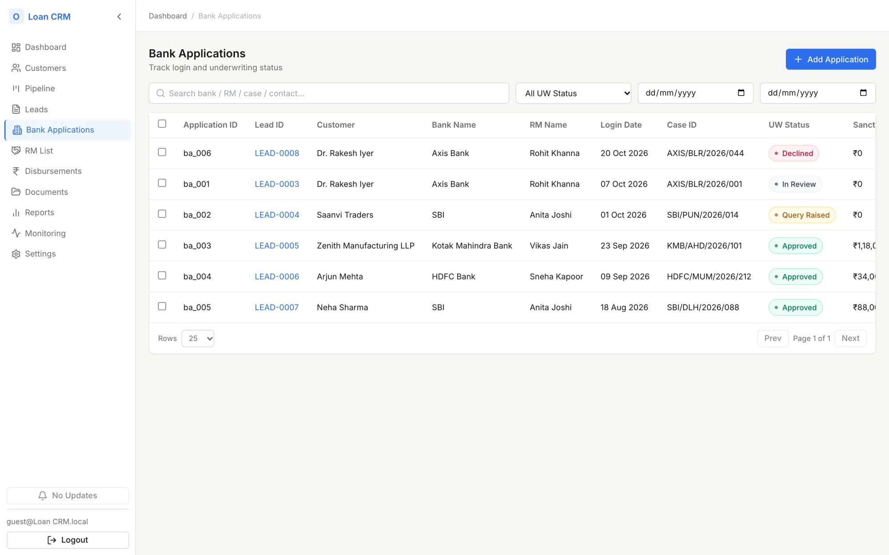The image size is (889, 555).
Task: Check the ba_006 row checkbox
Action: tap(162, 152)
